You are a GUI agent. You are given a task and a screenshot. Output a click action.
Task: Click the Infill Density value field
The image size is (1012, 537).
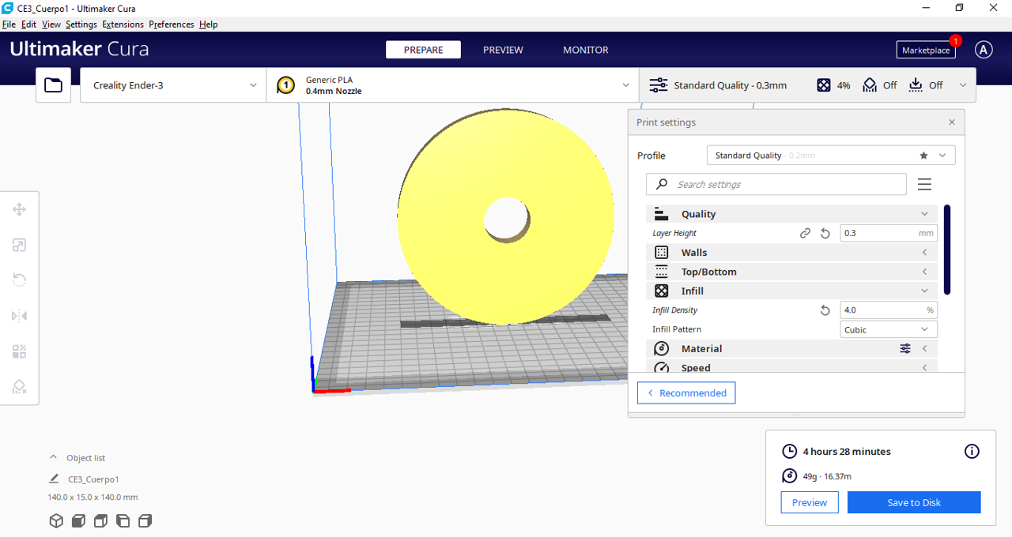(889, 310)
